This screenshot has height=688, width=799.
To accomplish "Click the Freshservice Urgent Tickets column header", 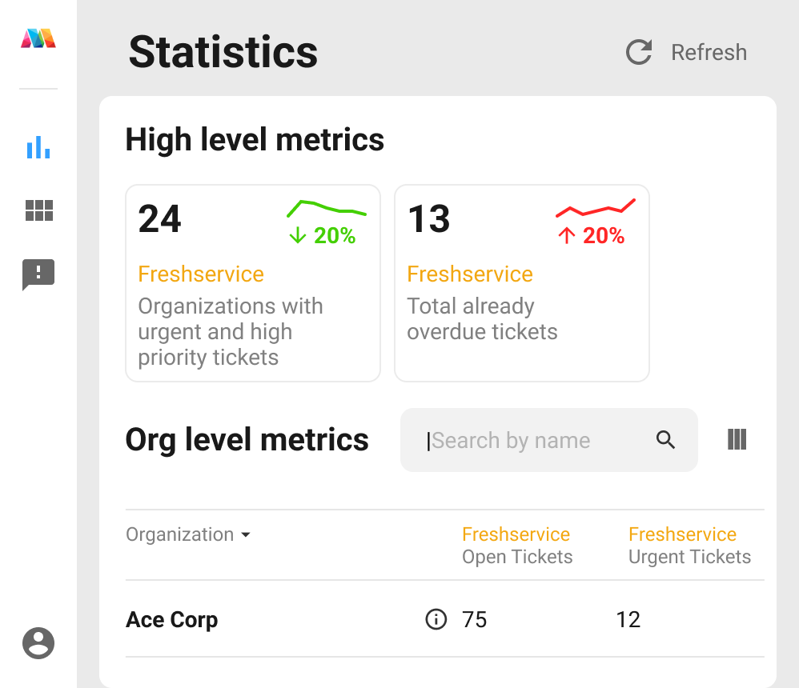I will tap(689, 546).
